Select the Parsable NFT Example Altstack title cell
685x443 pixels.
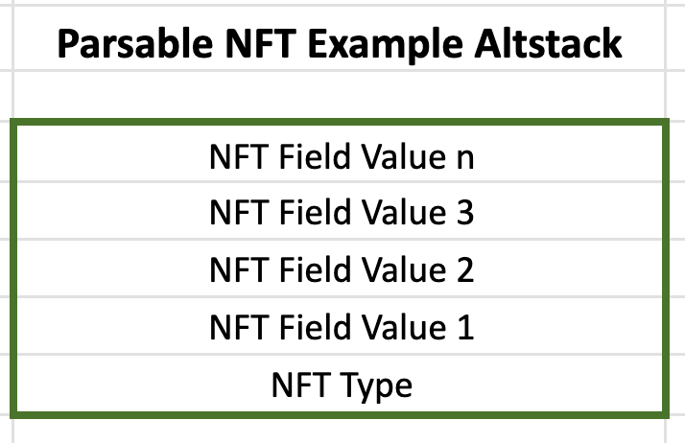[341, 44]
